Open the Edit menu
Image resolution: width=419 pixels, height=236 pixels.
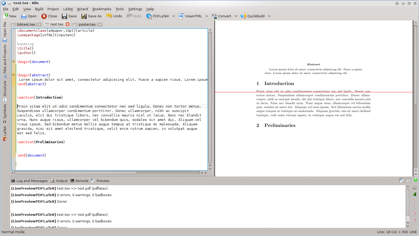pyautogui.click(x=15, y=9)
